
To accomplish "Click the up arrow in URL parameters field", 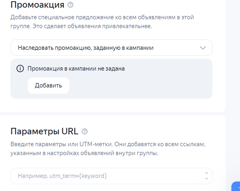I will [207, 173].
